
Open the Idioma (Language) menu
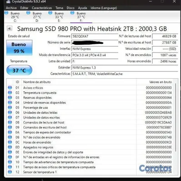(104, 8)
